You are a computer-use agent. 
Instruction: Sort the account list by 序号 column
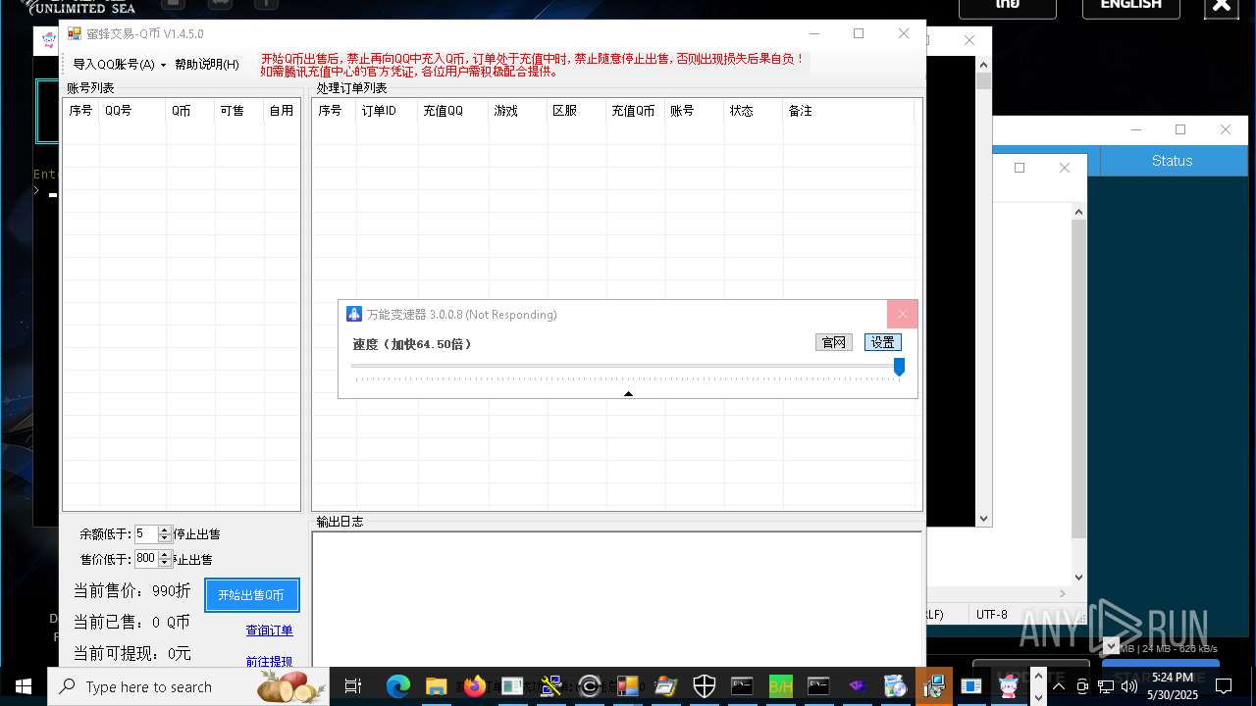click(80, 111)
